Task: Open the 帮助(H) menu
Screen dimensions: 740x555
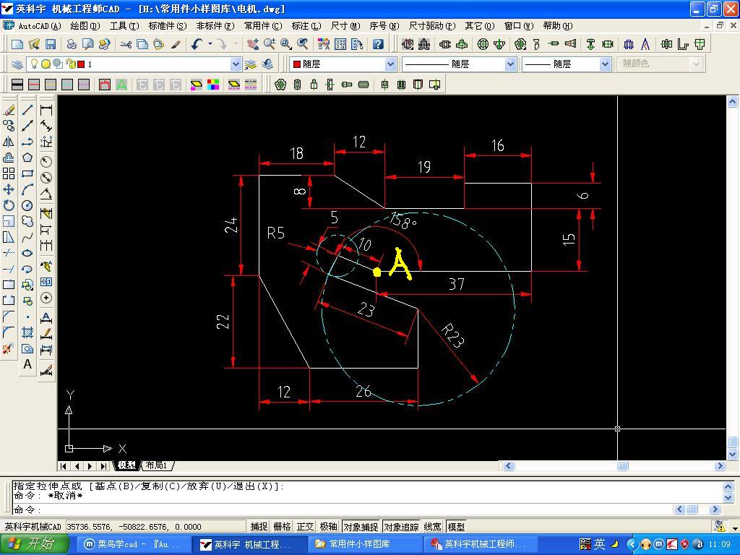Action: click(558, 26)
